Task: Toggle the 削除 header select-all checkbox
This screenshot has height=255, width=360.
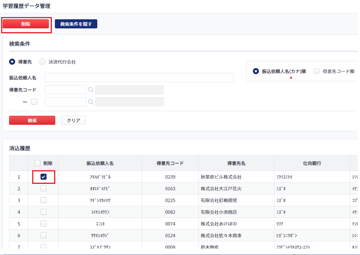Action: [x=37, y=163]
